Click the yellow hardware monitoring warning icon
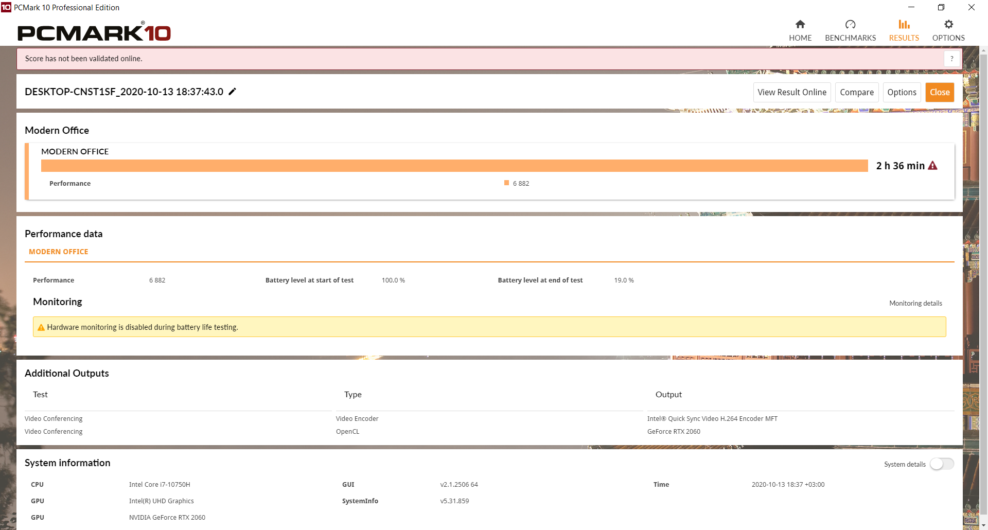The width and height of the screenshot is (988, 530). tap(41, 327)
